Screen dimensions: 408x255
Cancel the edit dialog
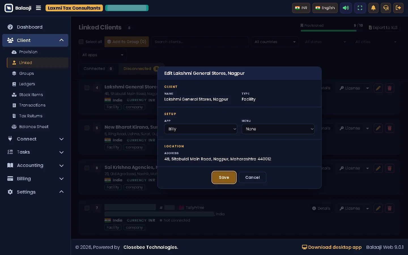click(252, 177)
